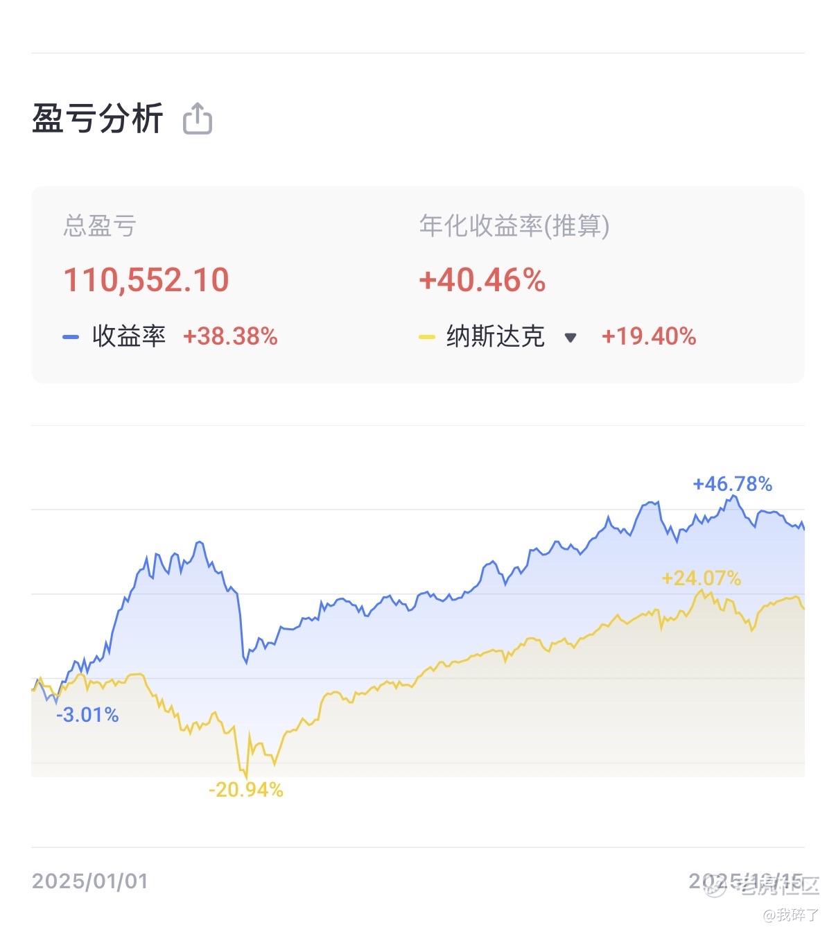Tap the +38.38% return figure
Screen dimensions: 836x934
[x=230, y=337]
